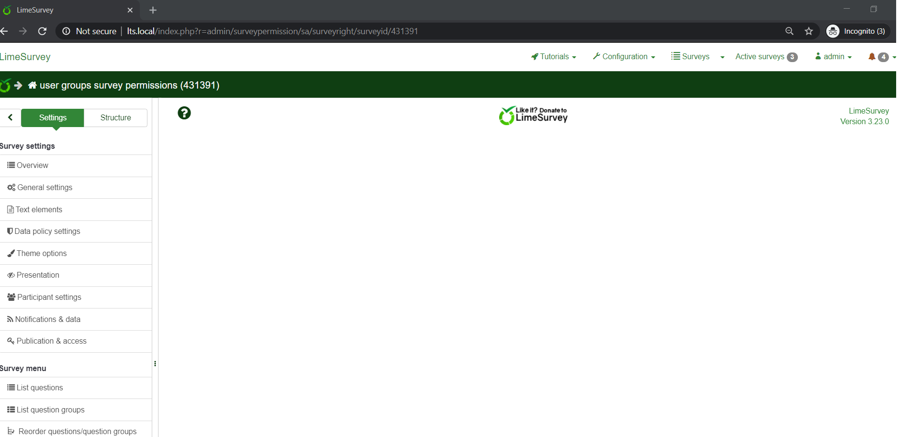Click the breadcrumb arrow icon
Image resolution: width=900 pixels, height=437 pixels.
pos(18,85)
